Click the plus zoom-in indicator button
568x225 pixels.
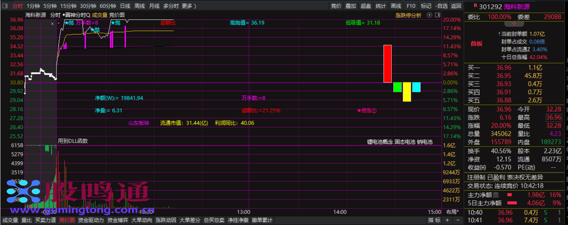tap(447, 220)
